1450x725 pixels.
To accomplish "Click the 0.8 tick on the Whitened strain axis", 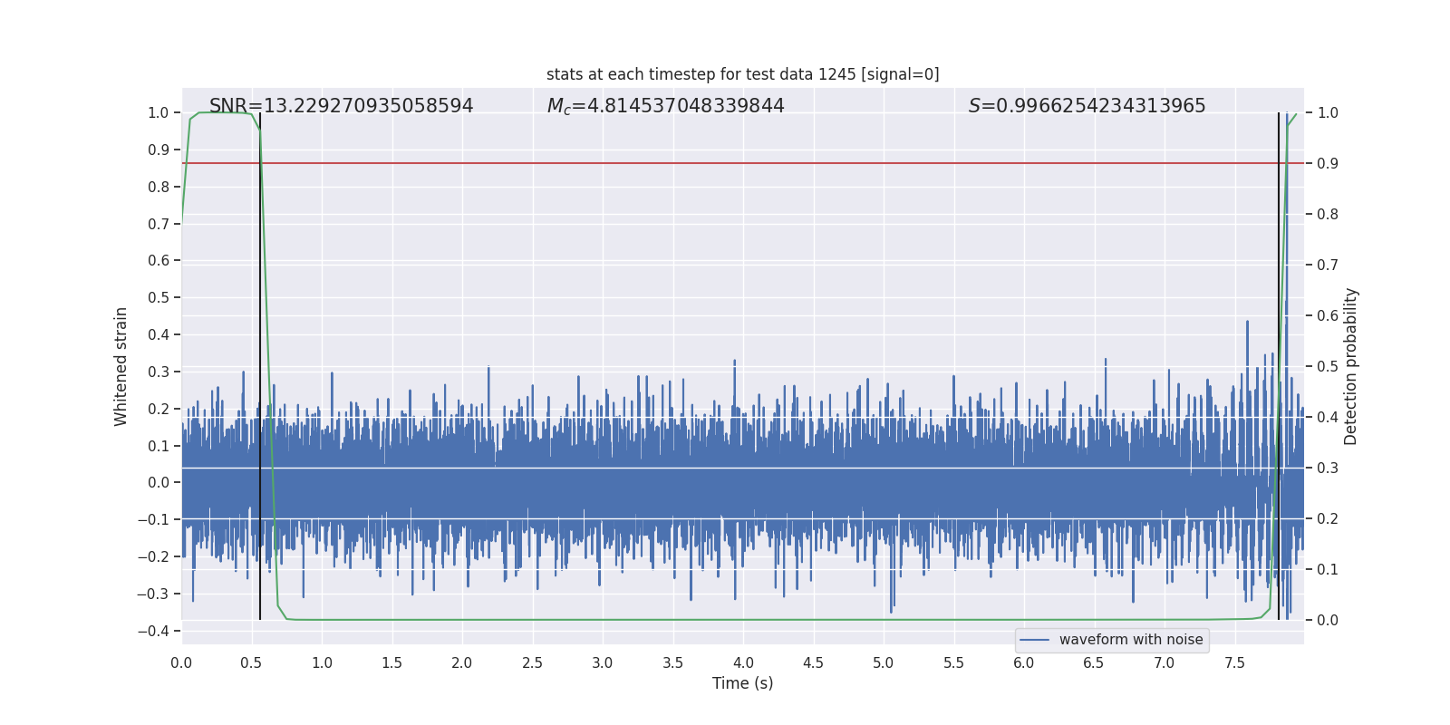I will (x=159, y=187).
